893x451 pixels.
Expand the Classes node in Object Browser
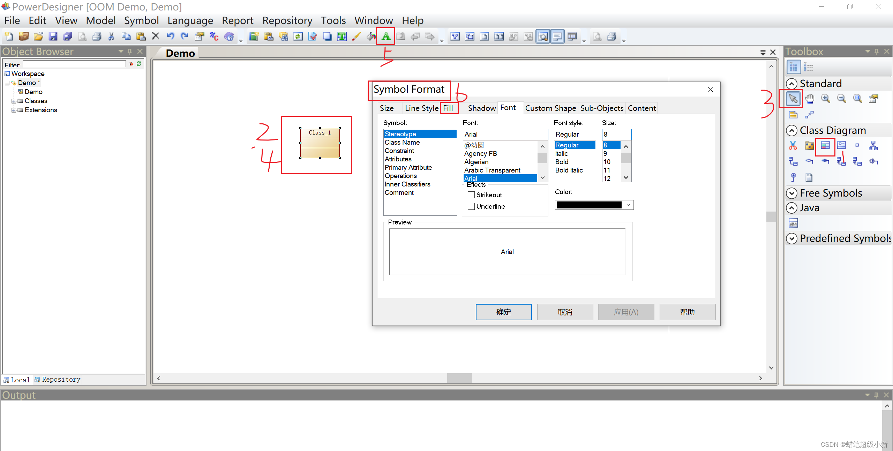coord(14,101)
